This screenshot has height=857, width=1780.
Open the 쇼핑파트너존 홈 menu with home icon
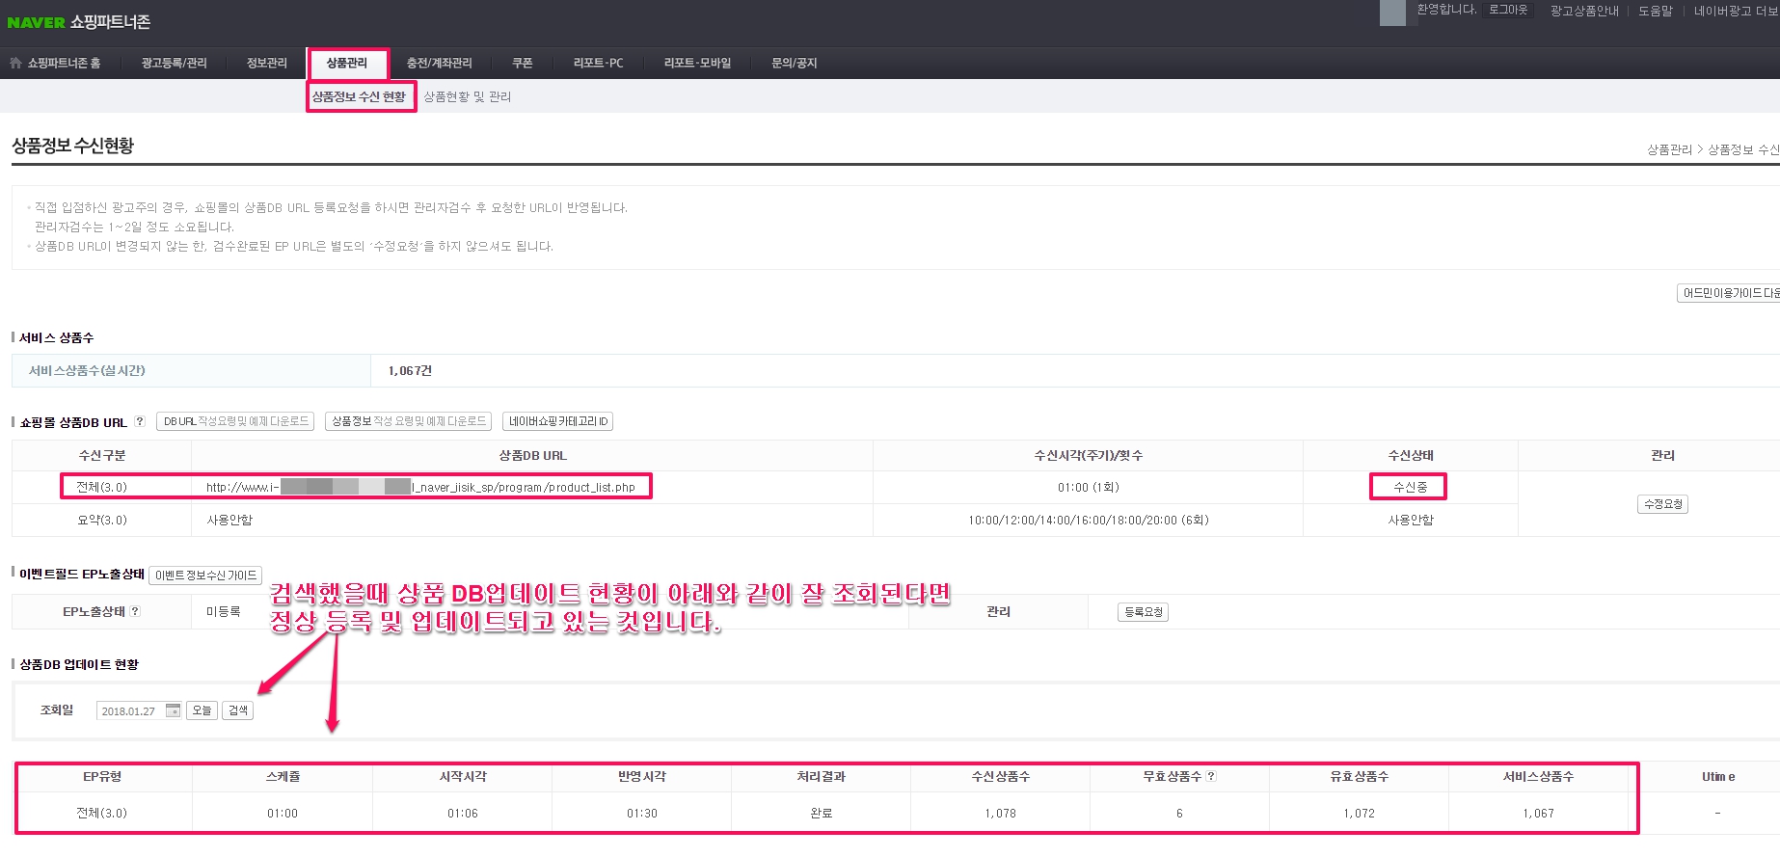(x=55, y=63)
